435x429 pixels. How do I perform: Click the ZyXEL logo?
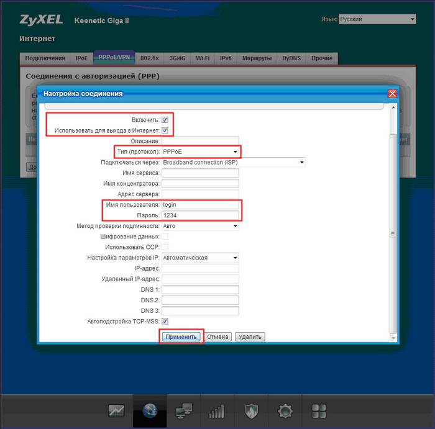coord(42,20)
